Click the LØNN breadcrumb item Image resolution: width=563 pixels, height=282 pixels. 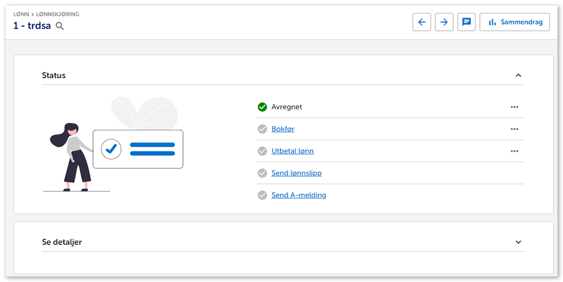coord(21,14)
